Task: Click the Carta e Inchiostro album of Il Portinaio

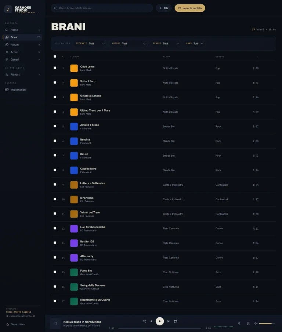Action: [x=173, y=199]
